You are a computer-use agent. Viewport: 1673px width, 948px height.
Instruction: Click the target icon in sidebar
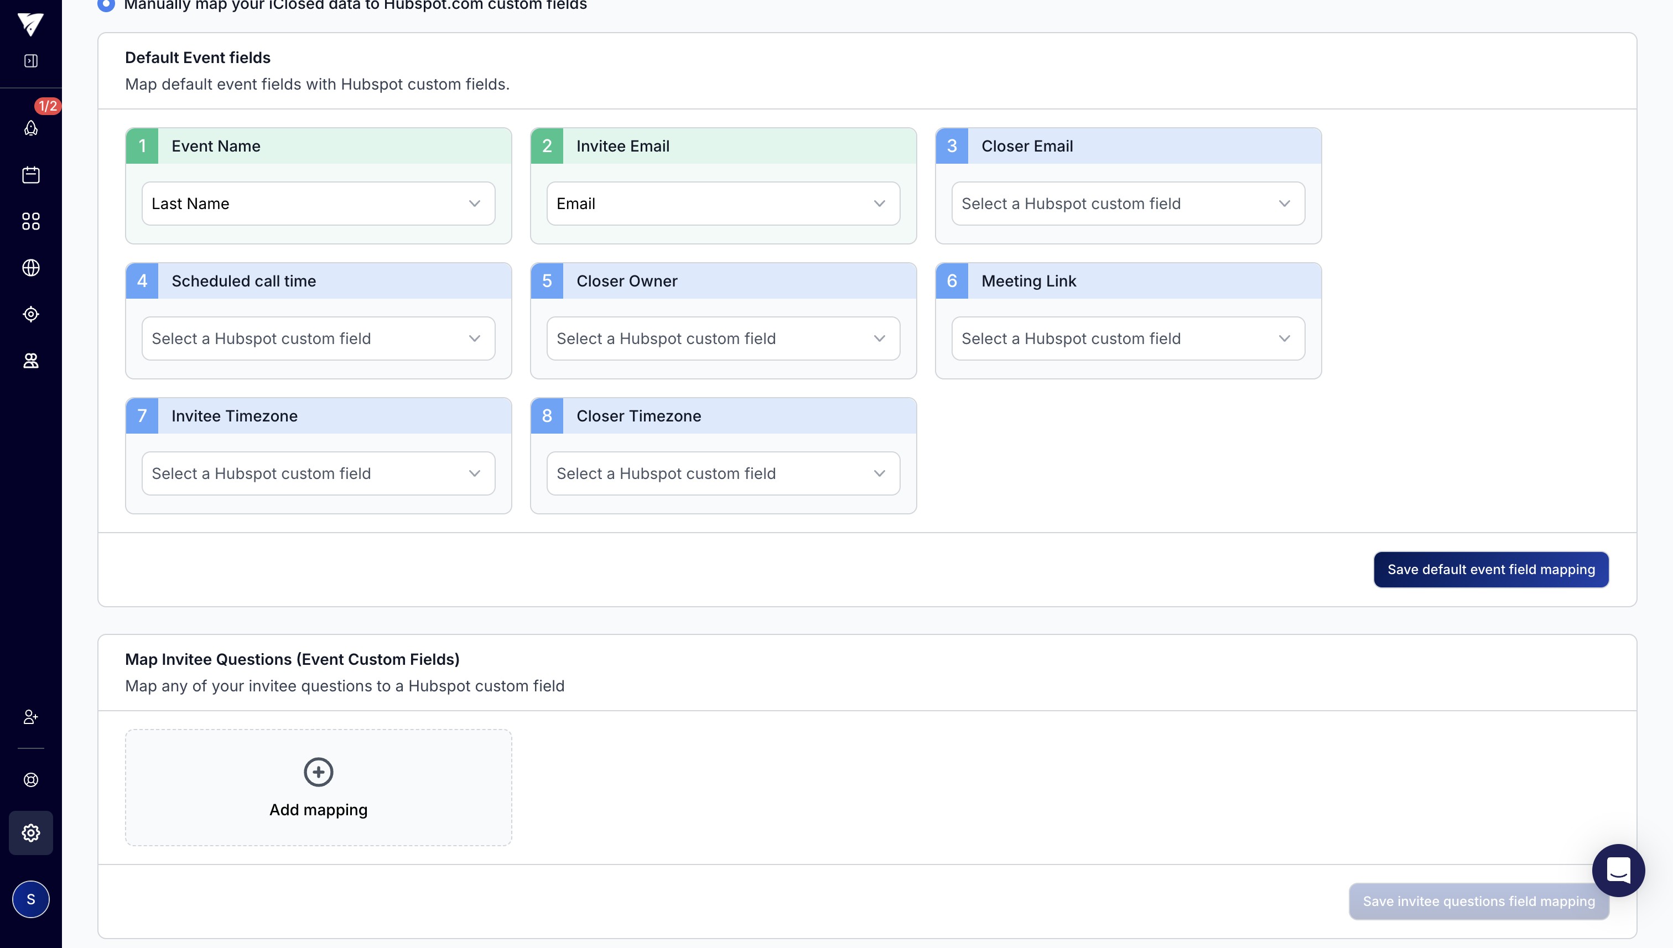(x=30, y=315)
